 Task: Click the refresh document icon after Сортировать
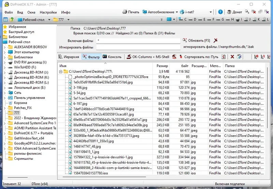[224, 57]
